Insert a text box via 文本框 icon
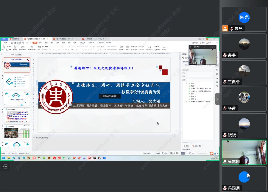The image size is (268, 192). pyautogui.click(x=121, y=47)
